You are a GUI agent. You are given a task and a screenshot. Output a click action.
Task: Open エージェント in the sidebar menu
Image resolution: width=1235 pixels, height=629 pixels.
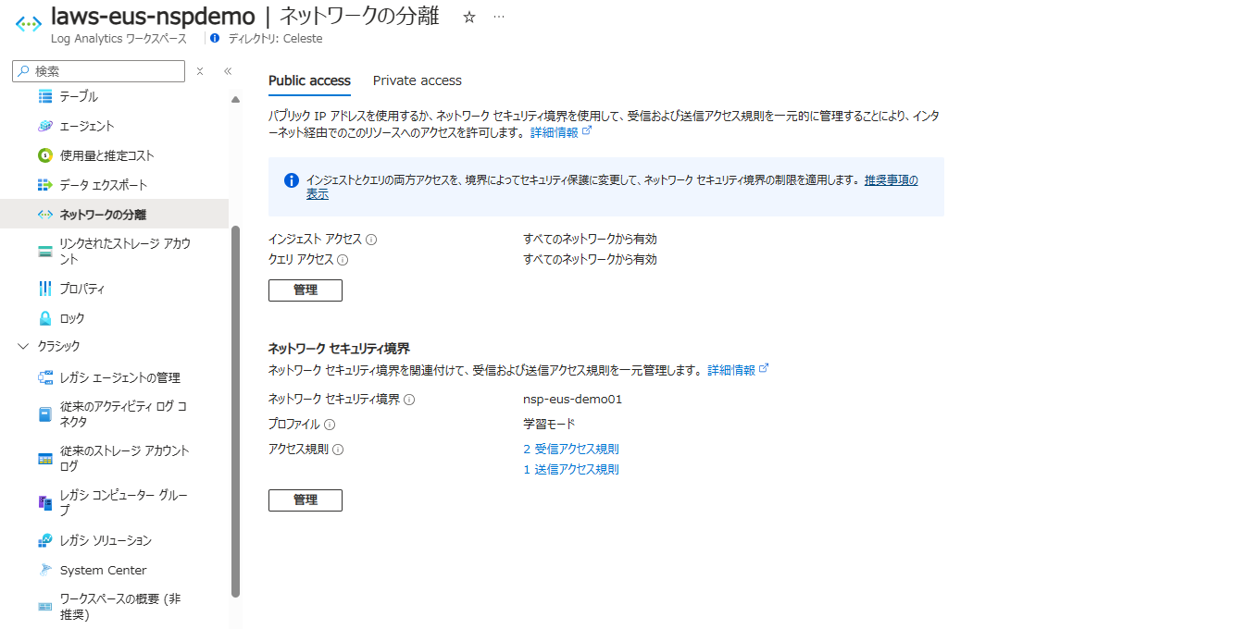click(x=87, y=126)
